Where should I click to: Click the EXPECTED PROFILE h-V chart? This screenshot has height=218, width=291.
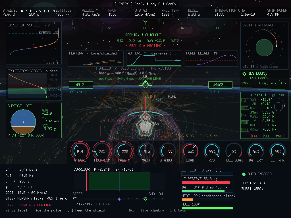click(x=34, y=43)
